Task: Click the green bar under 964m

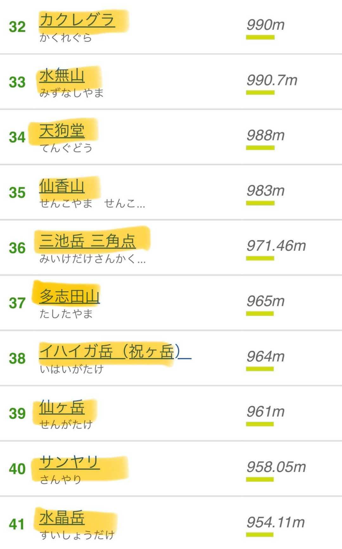Action: (260, 369)
